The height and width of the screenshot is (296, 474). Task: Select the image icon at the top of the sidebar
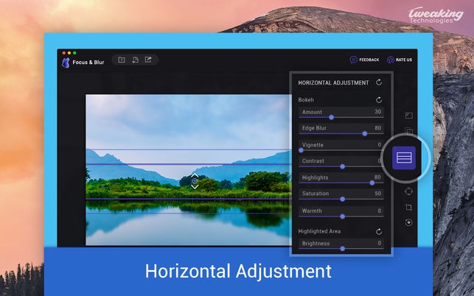click(x=408, y=116)
